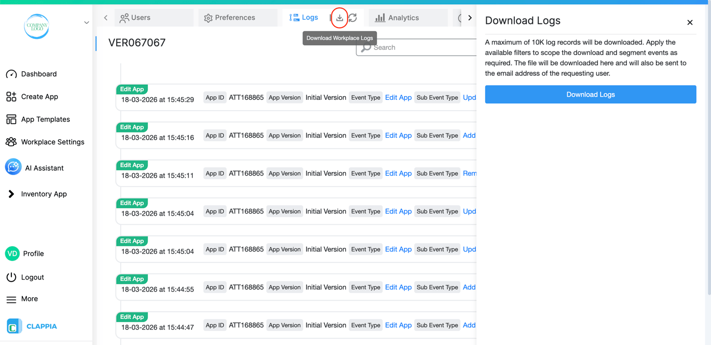Click the VD profile avatar

point(12,254)
